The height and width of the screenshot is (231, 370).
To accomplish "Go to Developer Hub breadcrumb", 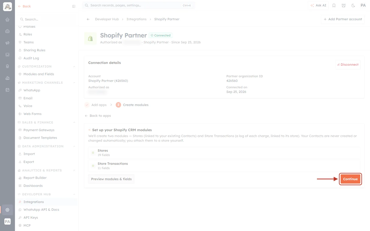I will (x=107, y=19).
